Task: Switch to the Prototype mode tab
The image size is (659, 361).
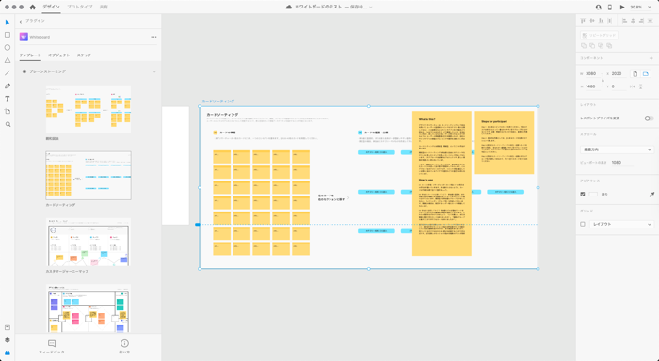Action: (x=80, y=8)
